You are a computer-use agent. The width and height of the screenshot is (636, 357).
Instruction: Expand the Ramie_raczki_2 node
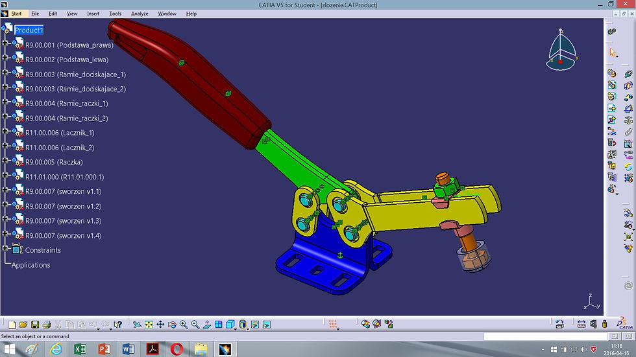[5, 116]
